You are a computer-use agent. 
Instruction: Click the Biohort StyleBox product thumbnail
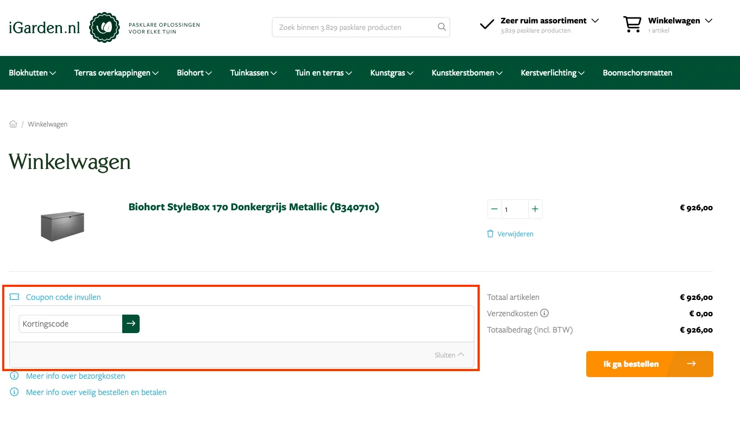[63, 225]
